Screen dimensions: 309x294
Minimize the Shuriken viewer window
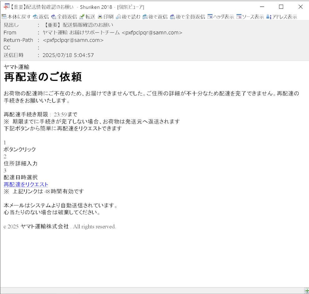pyautogui.click(x=262, y=7)
